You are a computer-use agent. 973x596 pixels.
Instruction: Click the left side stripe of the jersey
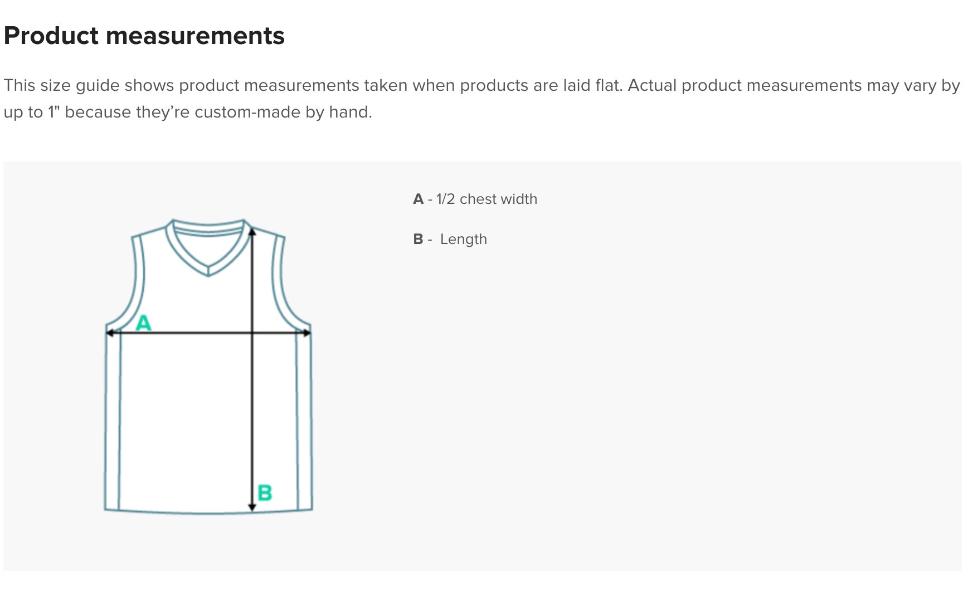(x=113, y=423)
